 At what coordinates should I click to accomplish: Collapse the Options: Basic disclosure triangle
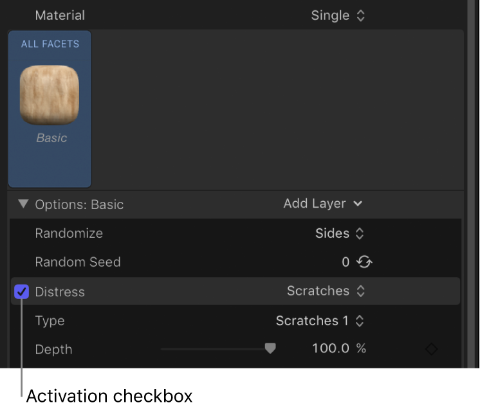tap(24, 204)
